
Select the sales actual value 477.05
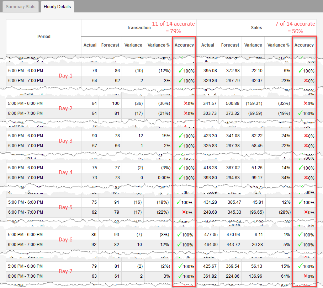(211, 234)
